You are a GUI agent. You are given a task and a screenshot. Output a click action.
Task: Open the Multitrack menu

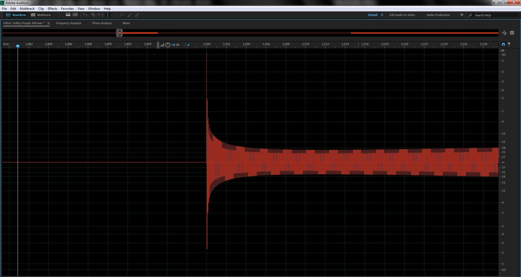click(27, 9)
